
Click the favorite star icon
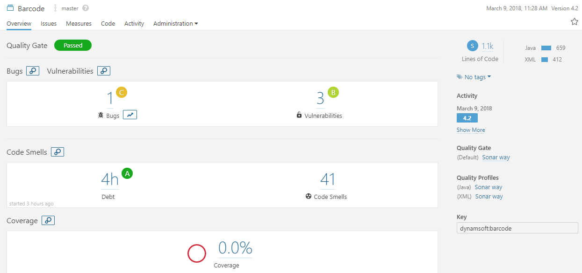pos(575,22)
